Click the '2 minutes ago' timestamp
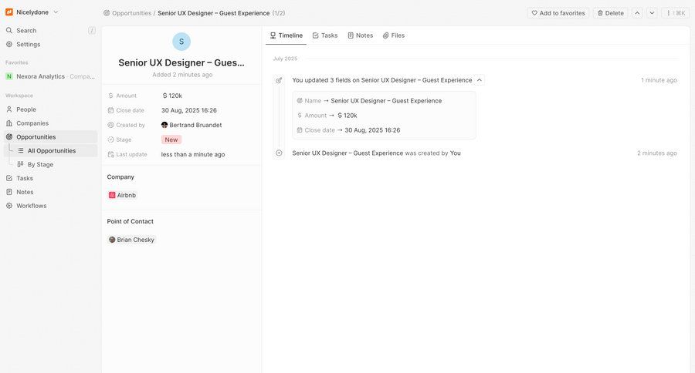This screenshot has width=695, height=373. point(657,153)
